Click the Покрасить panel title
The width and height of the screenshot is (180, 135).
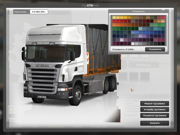click(138, 11)
